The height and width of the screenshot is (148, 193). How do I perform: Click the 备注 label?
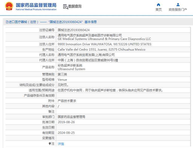pos(51,112)
